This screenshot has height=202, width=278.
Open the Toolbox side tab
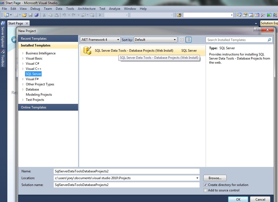point(3,58)
